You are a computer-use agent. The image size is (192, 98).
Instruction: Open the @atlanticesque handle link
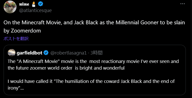pyautogui.click(x=35, y=10)
